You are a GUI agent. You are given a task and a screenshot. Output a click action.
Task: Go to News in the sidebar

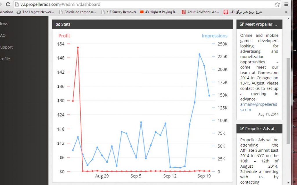4,24
